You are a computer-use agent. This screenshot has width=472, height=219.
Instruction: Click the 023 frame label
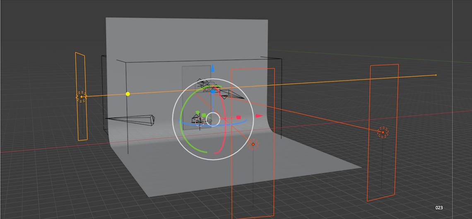pyautogui.click(x=439, y=207)
